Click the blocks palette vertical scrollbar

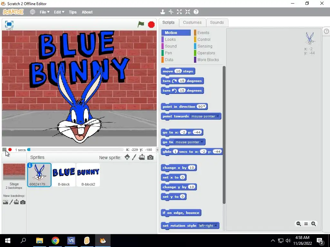click(x=224, y=134)
